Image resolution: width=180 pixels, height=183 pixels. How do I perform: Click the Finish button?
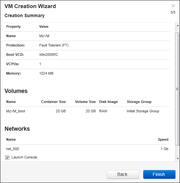pos(159,174)
